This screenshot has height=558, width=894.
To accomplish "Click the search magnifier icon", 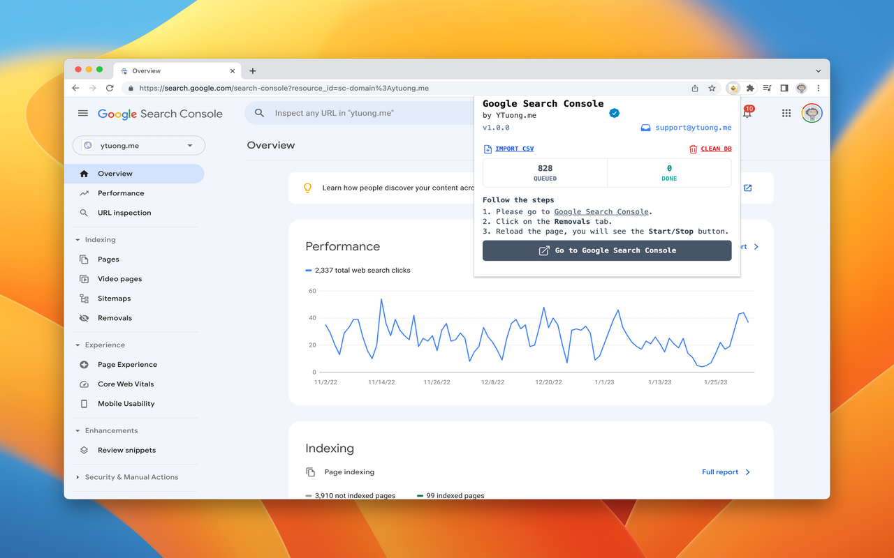I will coord(260,113).
